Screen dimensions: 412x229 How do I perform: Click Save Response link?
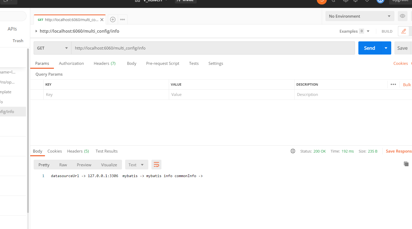click(399, 151)
